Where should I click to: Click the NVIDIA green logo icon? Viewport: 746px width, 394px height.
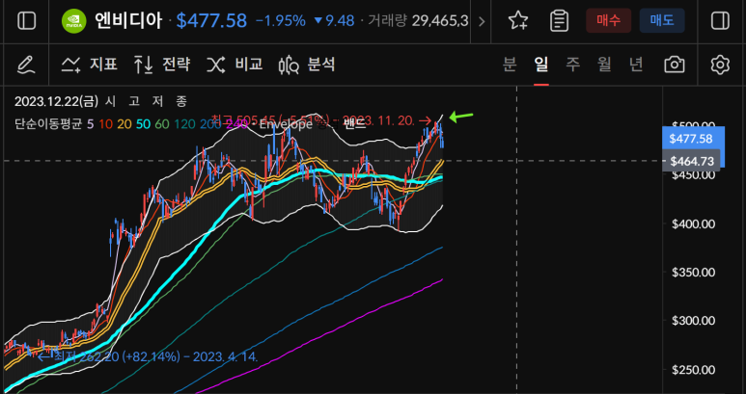(74, 21)
